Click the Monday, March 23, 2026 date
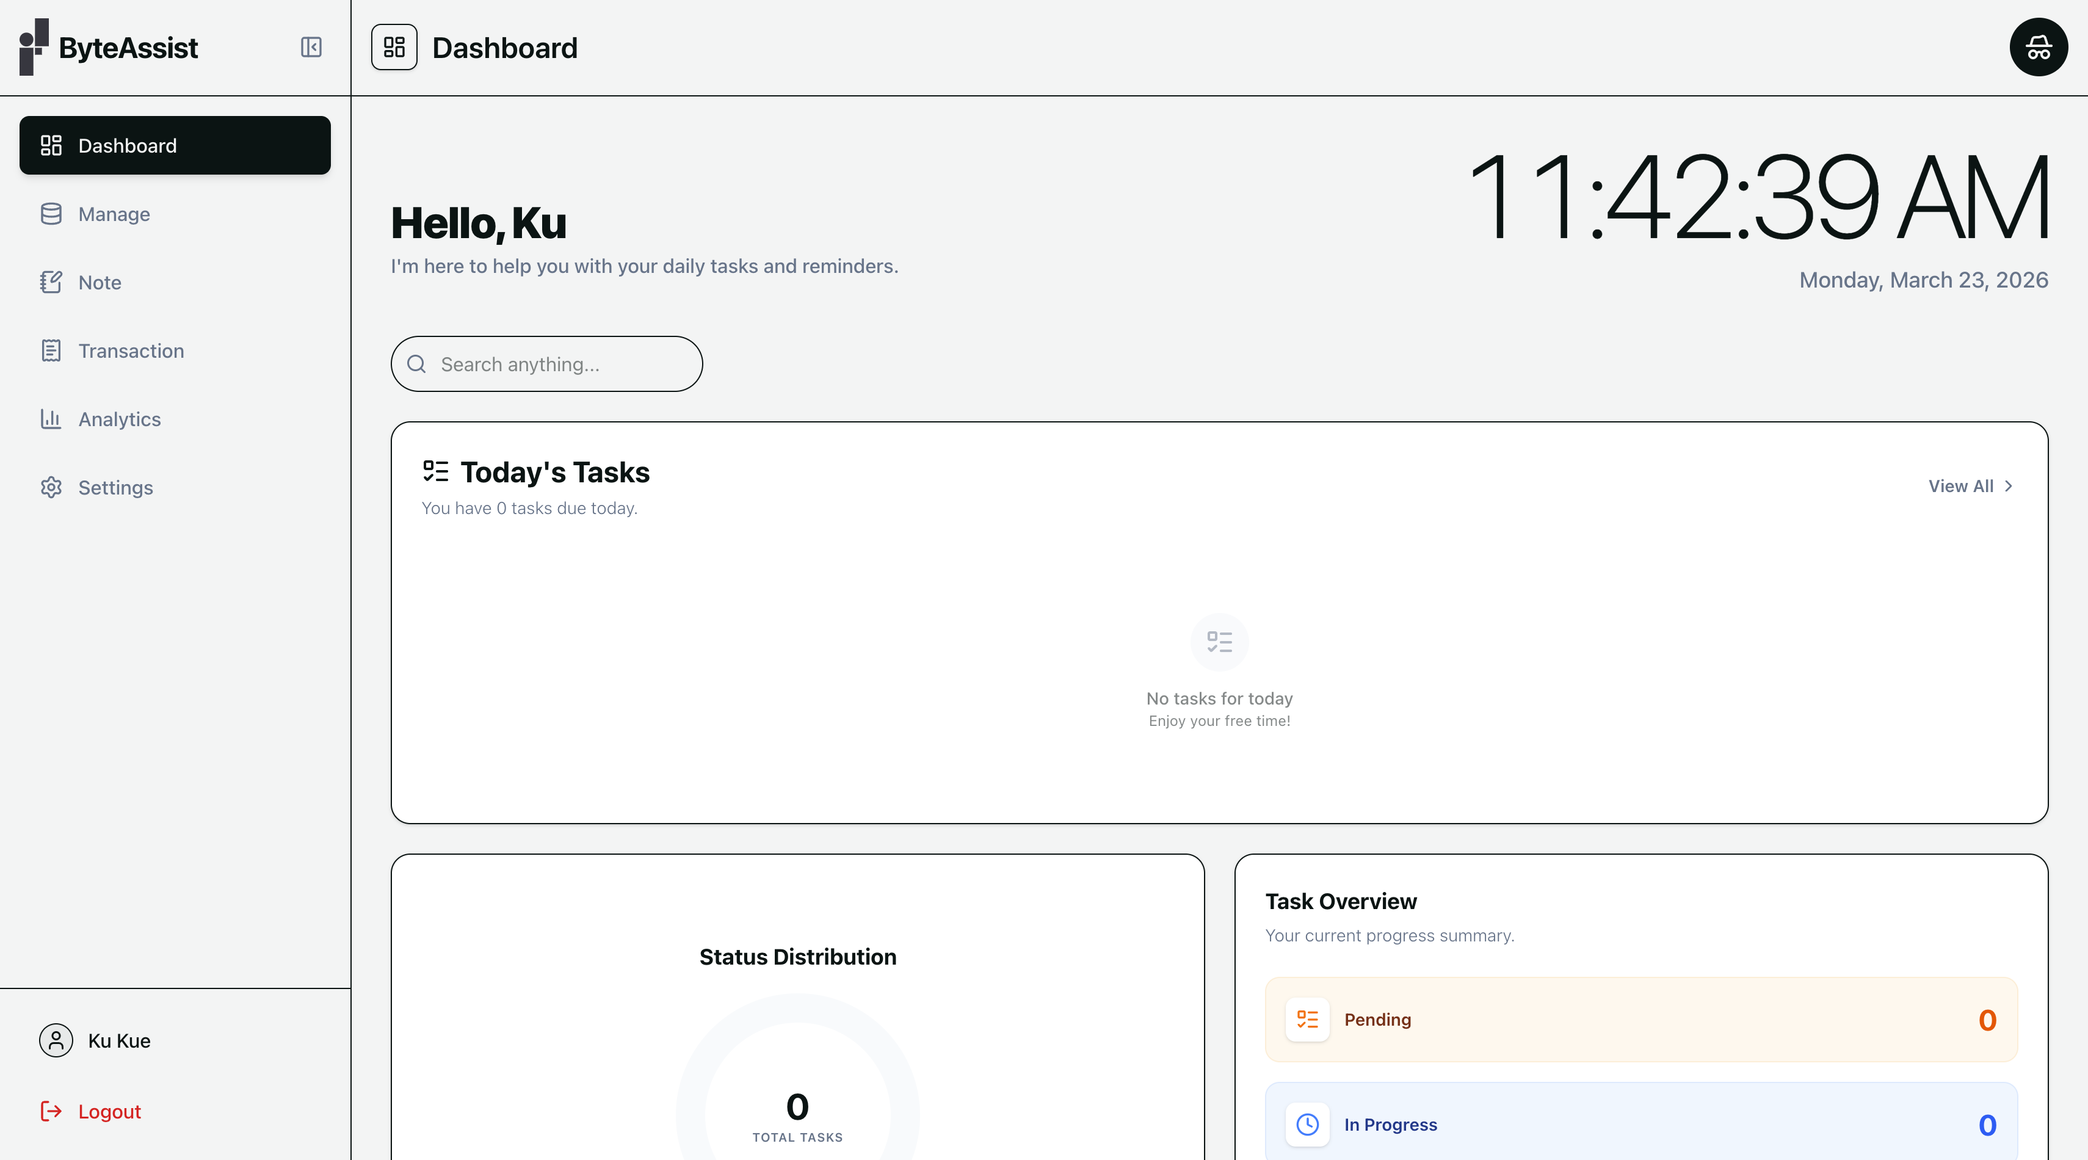Screen dimensions: 2088x1160 1923,280
